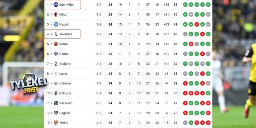Image resolution: width=256 pixels, height=128 pixels.
Task: Click the AC Milan club crest
Action: point(56,14)
